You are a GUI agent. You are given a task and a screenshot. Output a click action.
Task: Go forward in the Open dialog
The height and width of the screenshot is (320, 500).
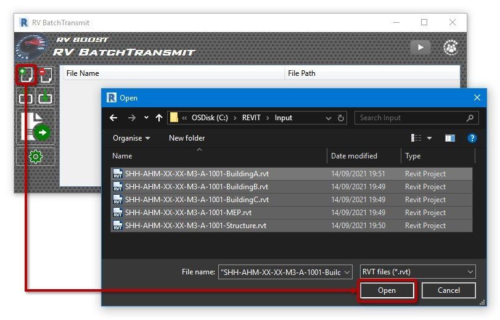pos(131,118)
